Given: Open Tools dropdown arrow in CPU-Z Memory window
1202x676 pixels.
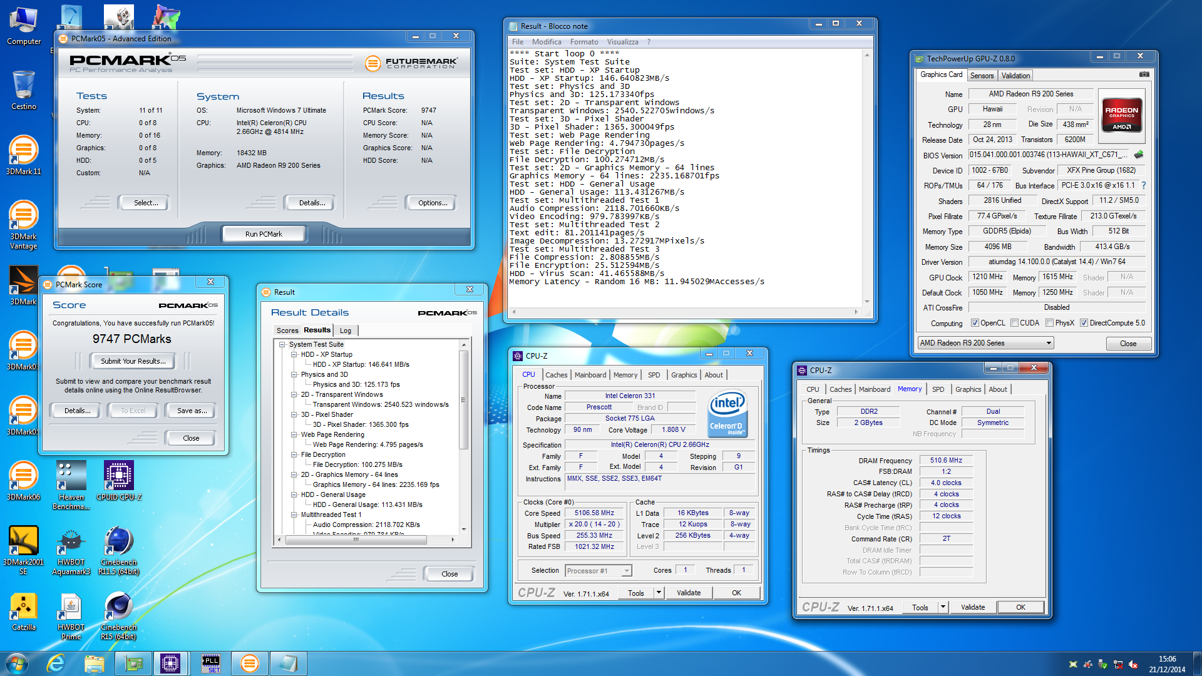Looking at the screenshot, I should 943,607.
